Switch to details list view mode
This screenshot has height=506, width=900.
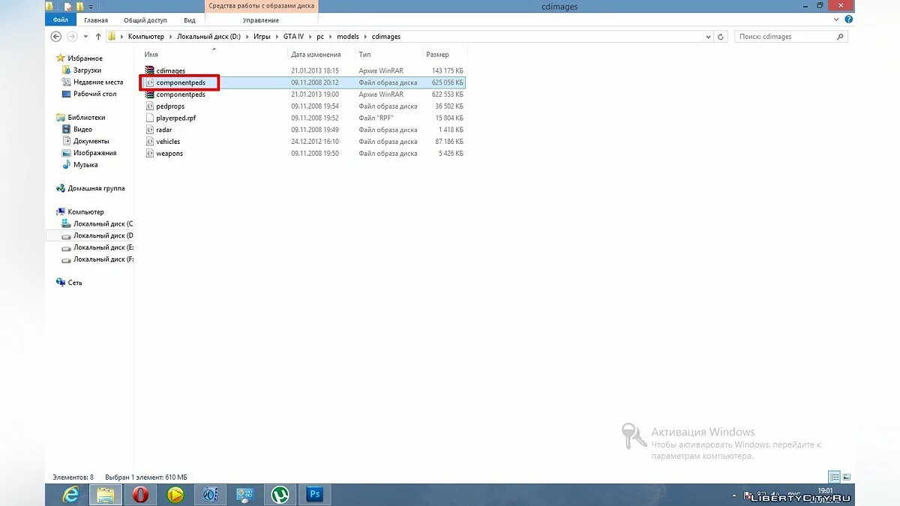pos(834,477)
